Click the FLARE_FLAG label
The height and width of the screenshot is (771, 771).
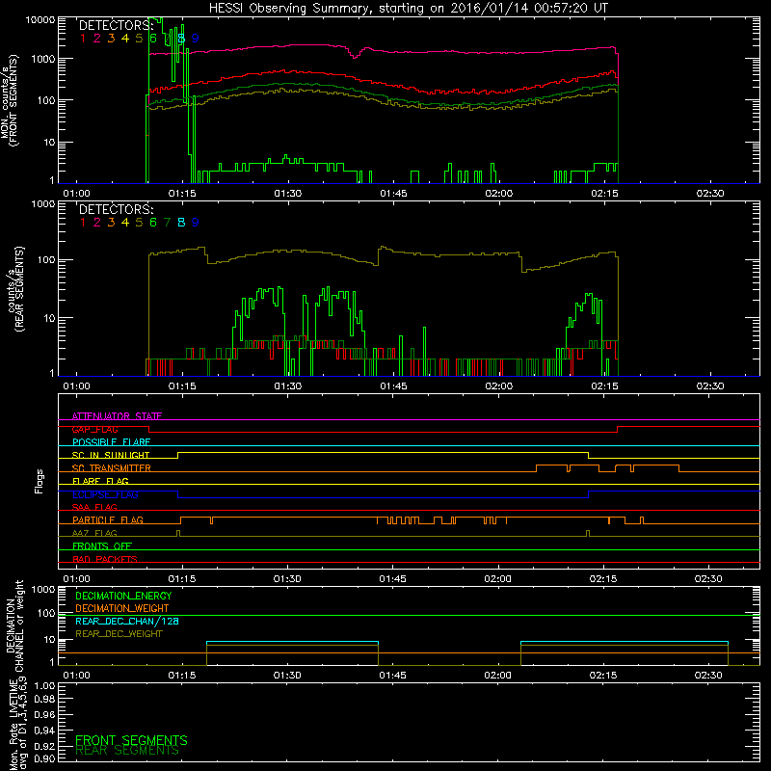pos(101,481)
